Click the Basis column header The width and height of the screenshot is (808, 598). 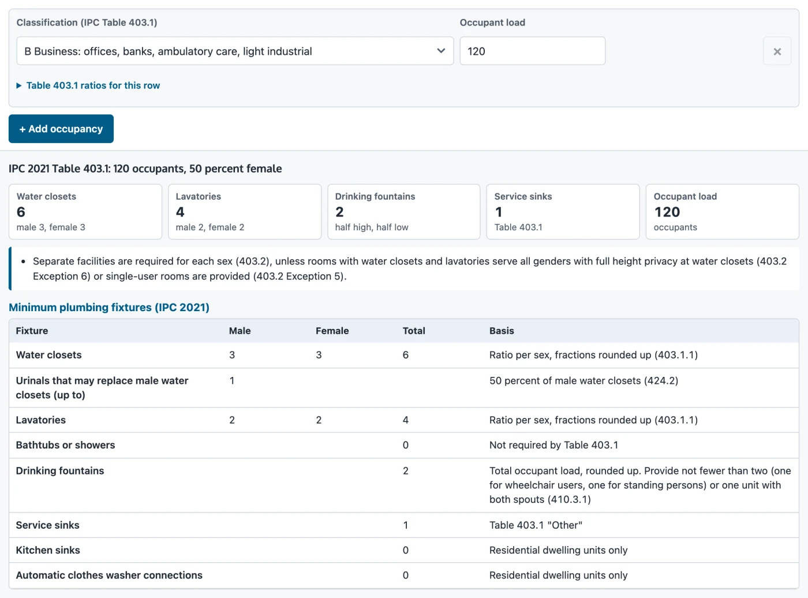click(502, 331)
